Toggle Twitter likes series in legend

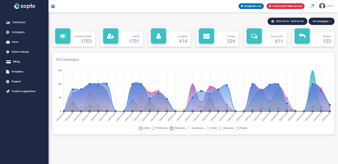178,128
